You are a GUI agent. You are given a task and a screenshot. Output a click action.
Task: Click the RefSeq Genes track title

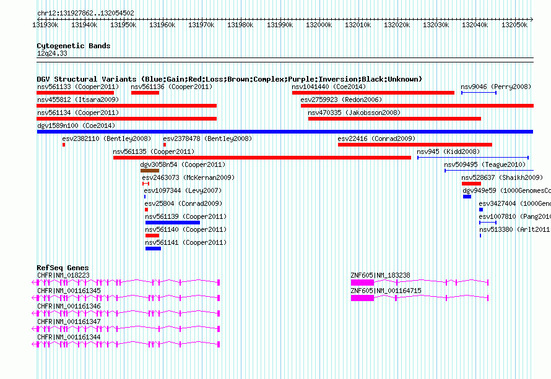(x=63, y=268)
